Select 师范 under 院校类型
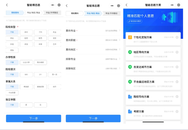 pos(40,38)
